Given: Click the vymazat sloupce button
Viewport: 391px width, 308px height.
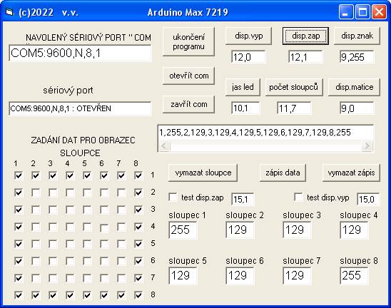Looking at the screenshot, I should [x=203, y=173].
